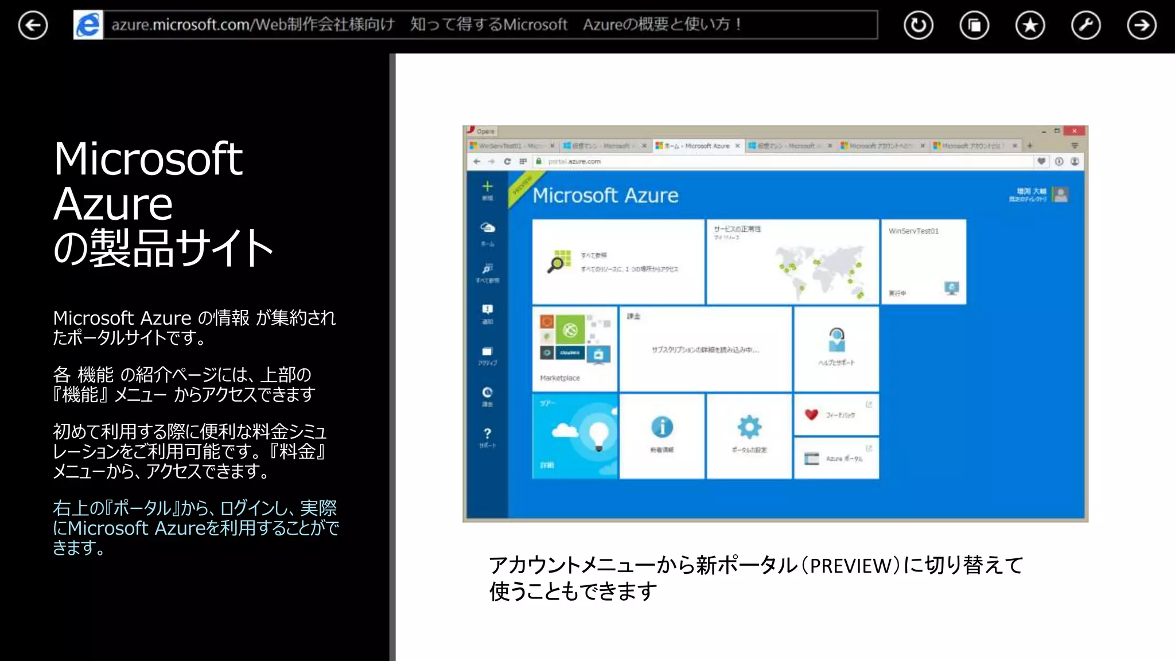Viewport: 1175px width, 661px height.
Task: Click the portal.azure.com address field
Action: (x=783, y=161)
